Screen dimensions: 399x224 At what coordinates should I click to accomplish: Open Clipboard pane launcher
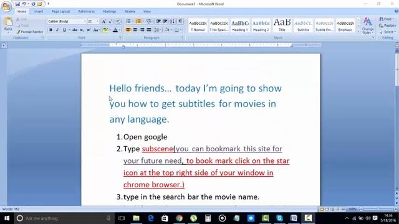click(x=43, y=37)
